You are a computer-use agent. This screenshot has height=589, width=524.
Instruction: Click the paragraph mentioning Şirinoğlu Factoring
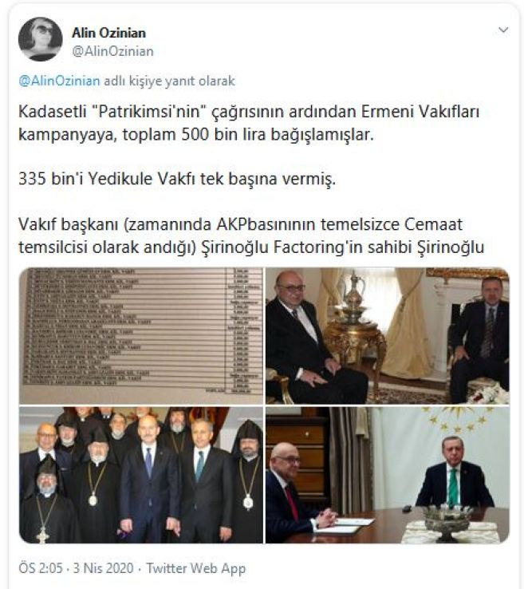tap(251, 235)
